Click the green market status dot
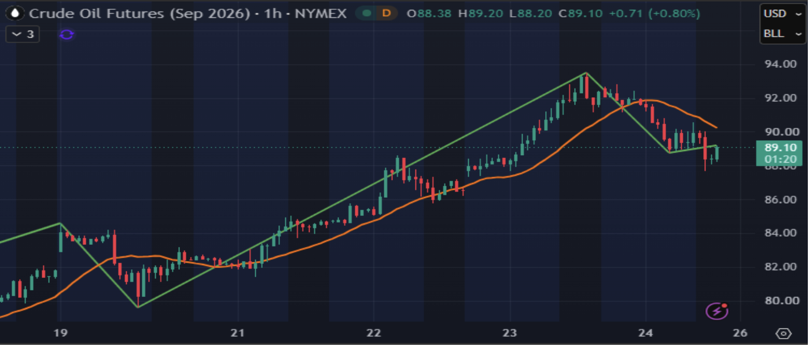 pos(366,13)
